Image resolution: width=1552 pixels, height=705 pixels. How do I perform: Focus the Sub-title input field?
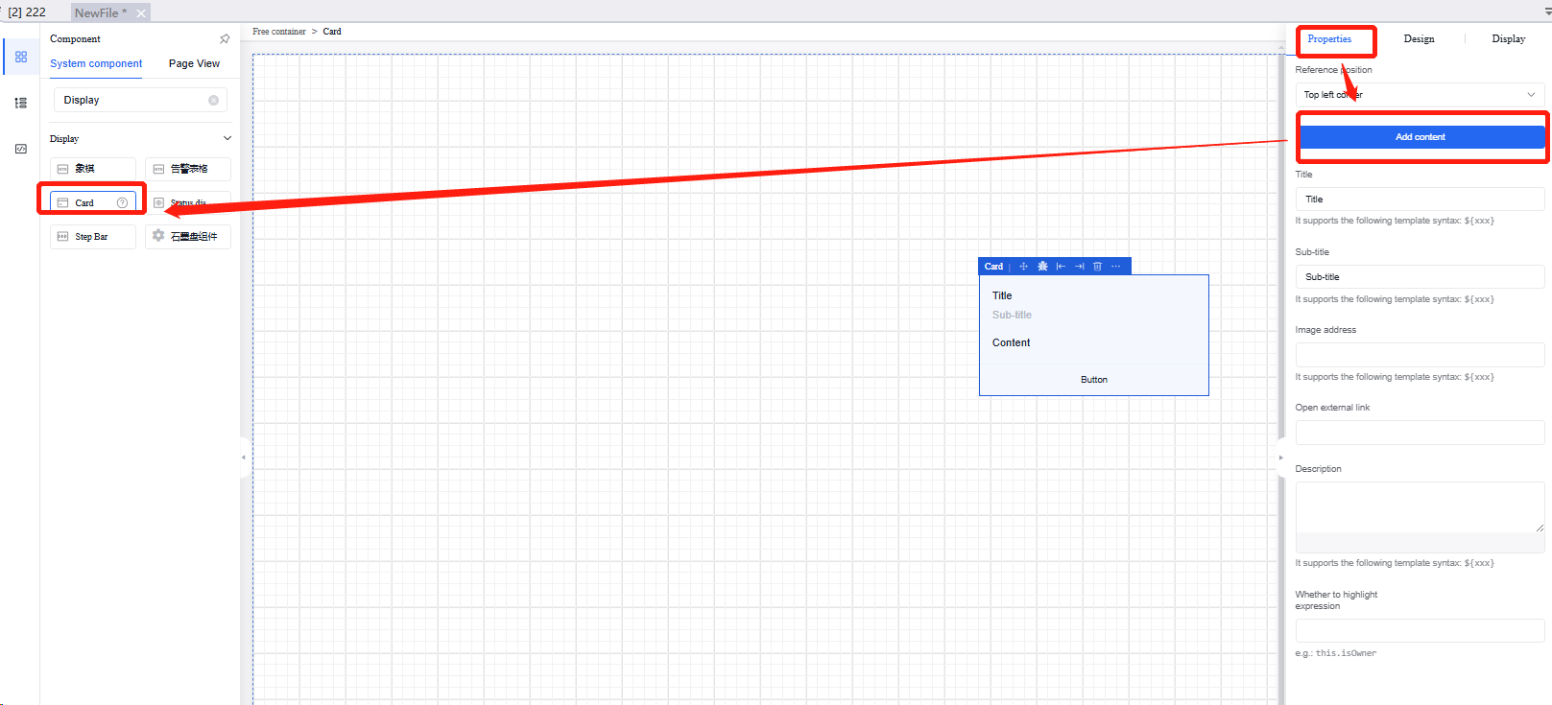[1421, 277]
